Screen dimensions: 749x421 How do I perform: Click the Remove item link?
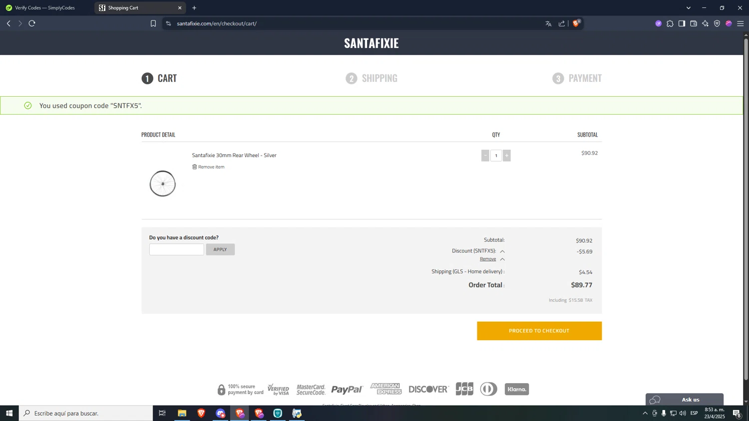tap(211, 167)
